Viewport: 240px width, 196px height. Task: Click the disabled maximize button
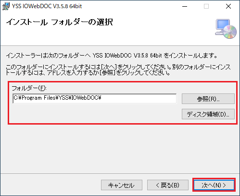coord(206,6)
